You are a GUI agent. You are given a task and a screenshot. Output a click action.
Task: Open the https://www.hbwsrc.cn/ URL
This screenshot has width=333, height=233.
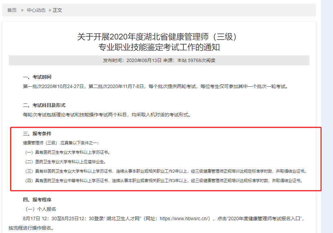point(185,219)
